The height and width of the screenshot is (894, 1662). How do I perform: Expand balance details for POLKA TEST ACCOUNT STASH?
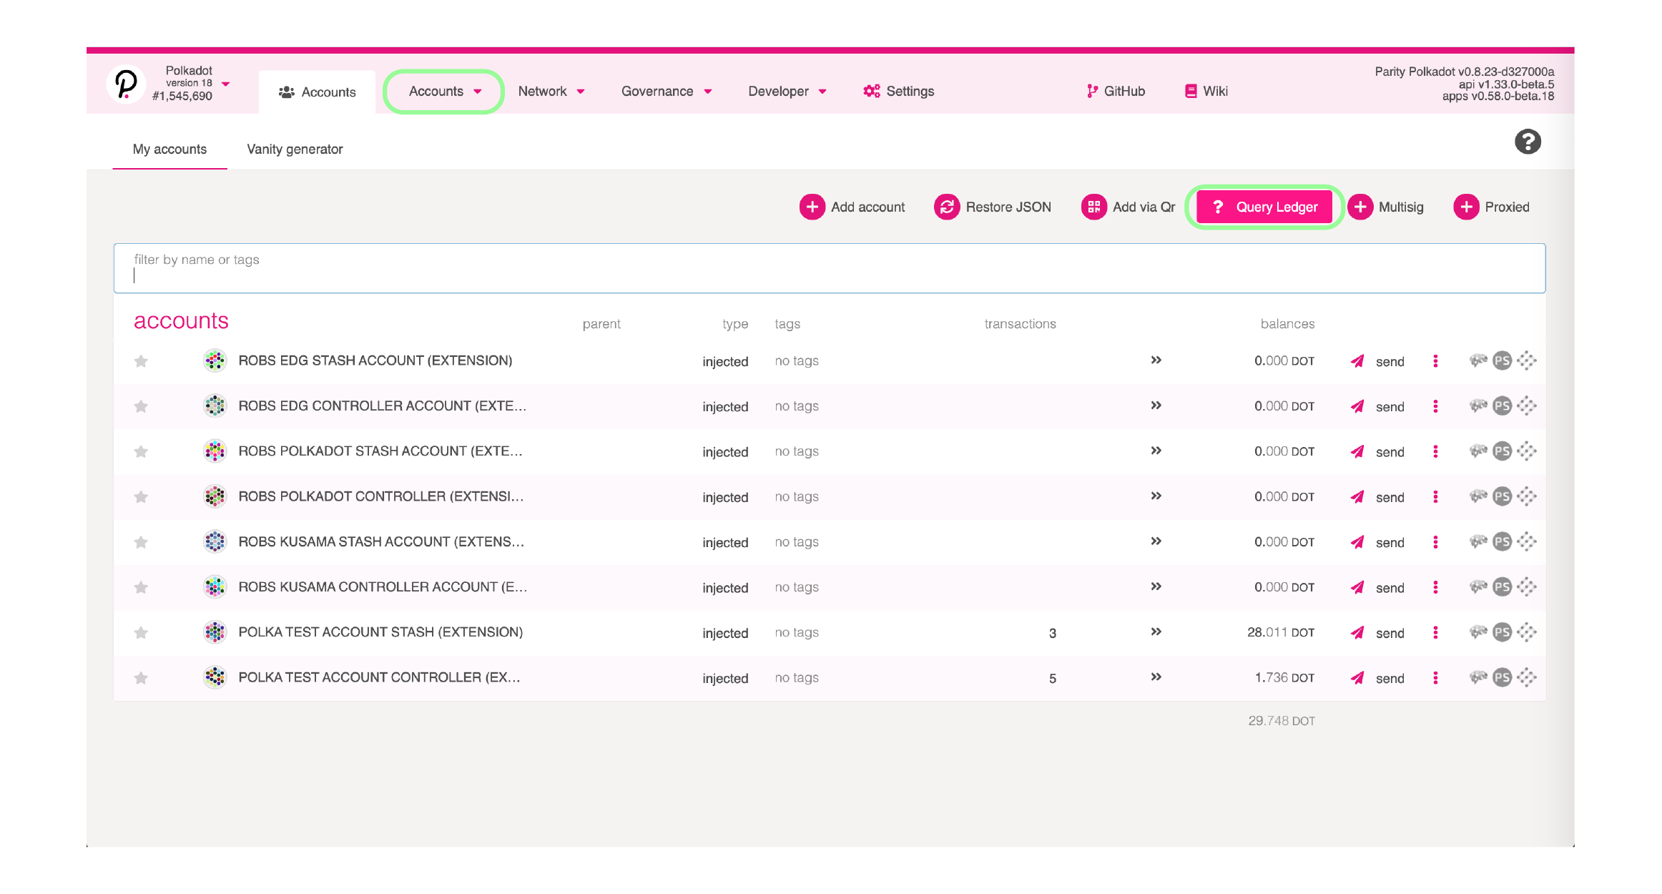pos(1156,632)
